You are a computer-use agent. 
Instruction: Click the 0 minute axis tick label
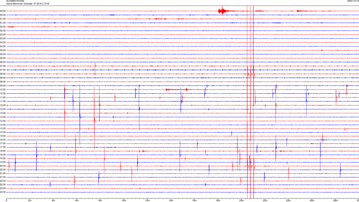point(6,201)
